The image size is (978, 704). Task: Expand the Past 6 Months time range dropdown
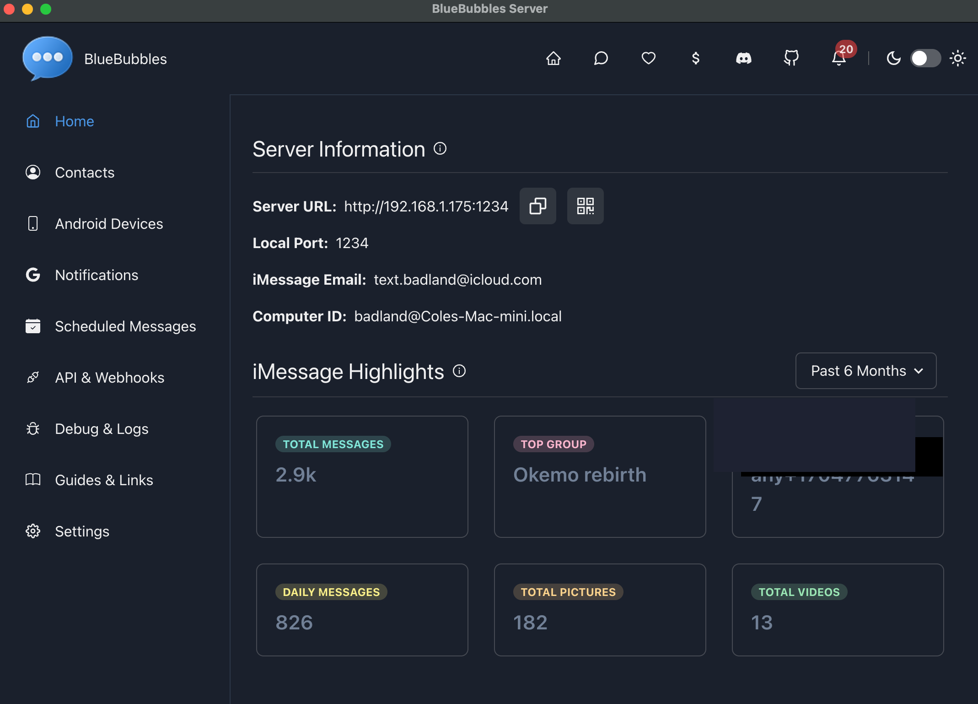click(x=865, y=371)
